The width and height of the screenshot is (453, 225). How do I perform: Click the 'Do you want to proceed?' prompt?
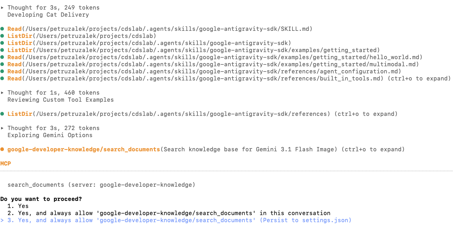click(x=41, y=199)
